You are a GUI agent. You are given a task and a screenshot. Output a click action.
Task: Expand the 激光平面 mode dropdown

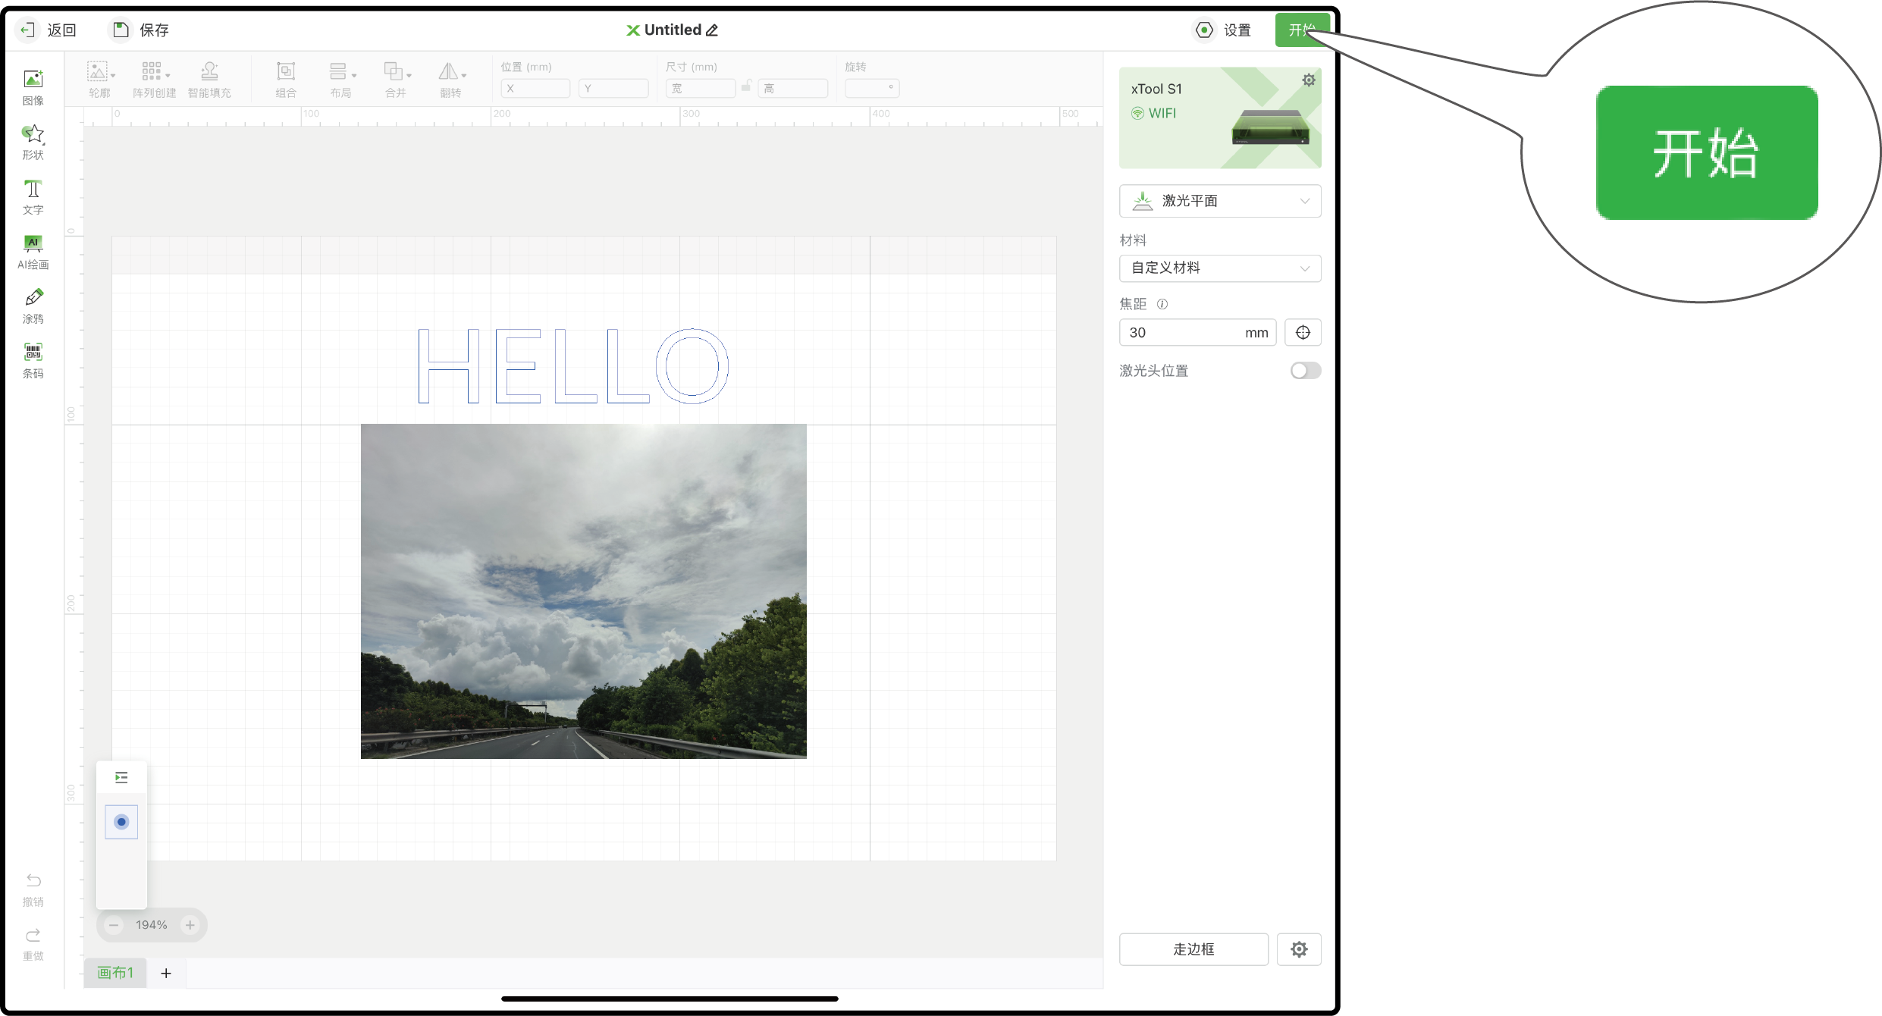[x=1220, y=201]
